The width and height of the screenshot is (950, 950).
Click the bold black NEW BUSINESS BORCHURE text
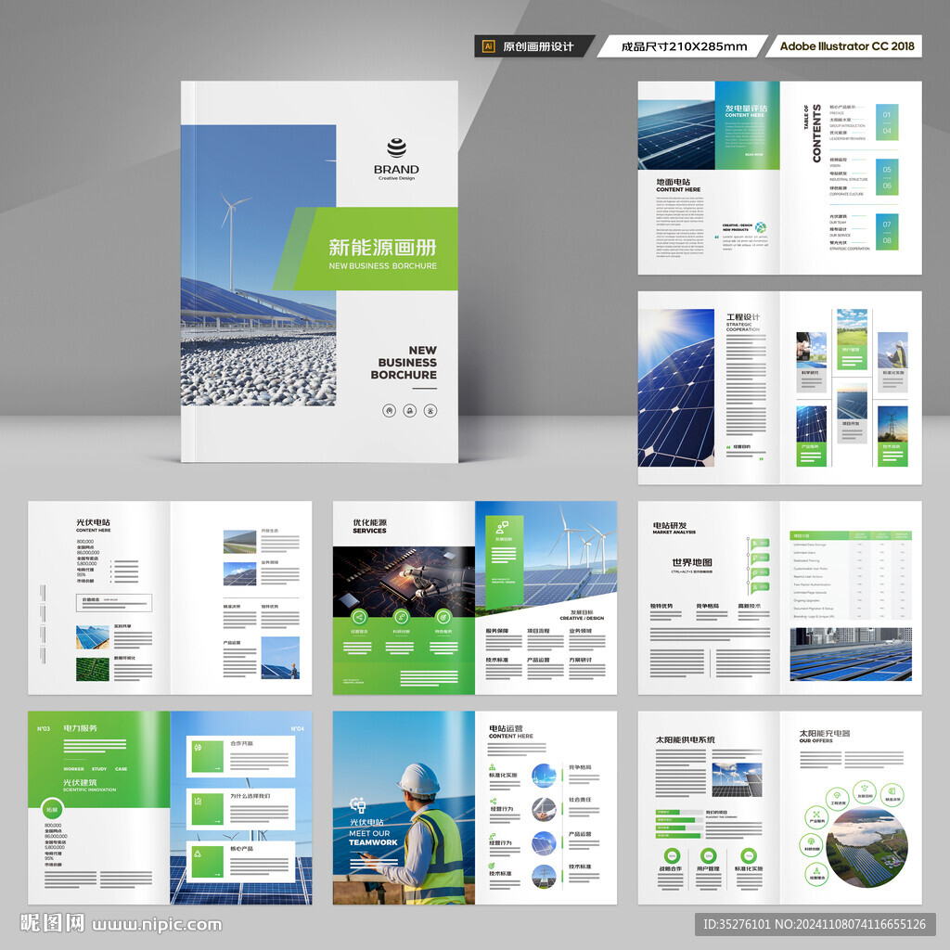[404, 363]
